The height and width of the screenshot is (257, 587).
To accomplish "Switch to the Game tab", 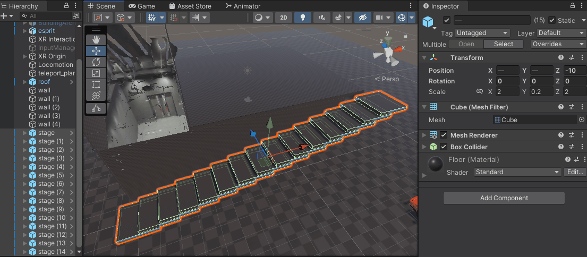I will [141, 6].
